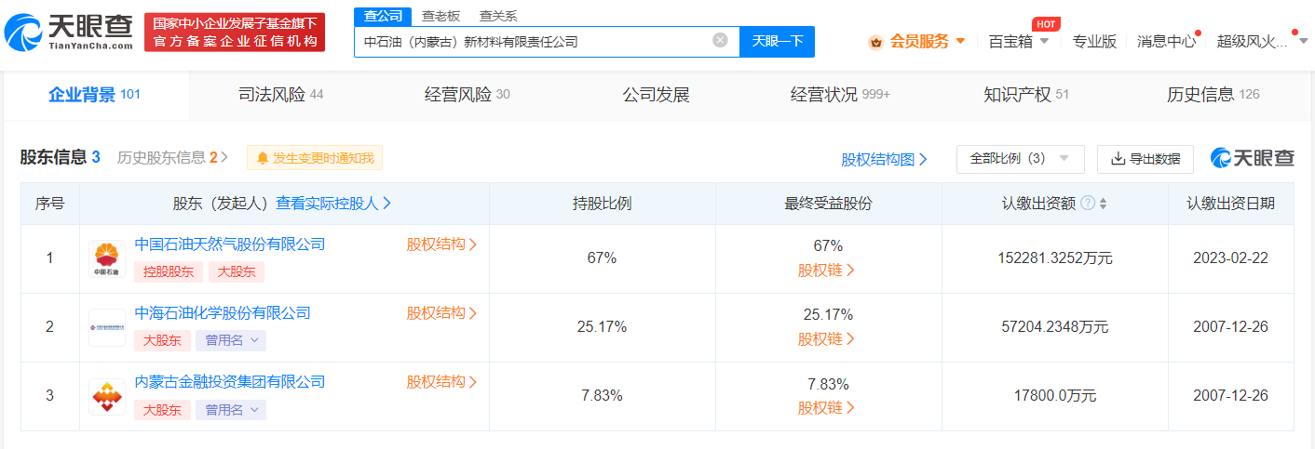The width and height of the screenshot is (1315, 449).
Task: Expand the 百宝箱 dropdown arrow
Action: pyautogui.click(x=1044, y=42)
